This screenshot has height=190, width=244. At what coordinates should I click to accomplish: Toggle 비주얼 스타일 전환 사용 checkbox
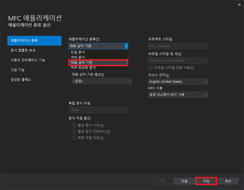pyautogui.click(x=150, y=68)
